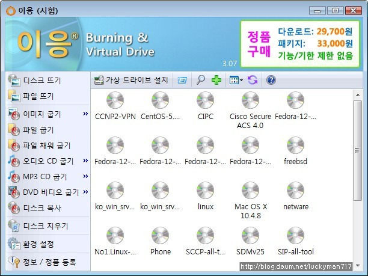
Task: Select the CentOS-5 disc image
Action: 160,106
